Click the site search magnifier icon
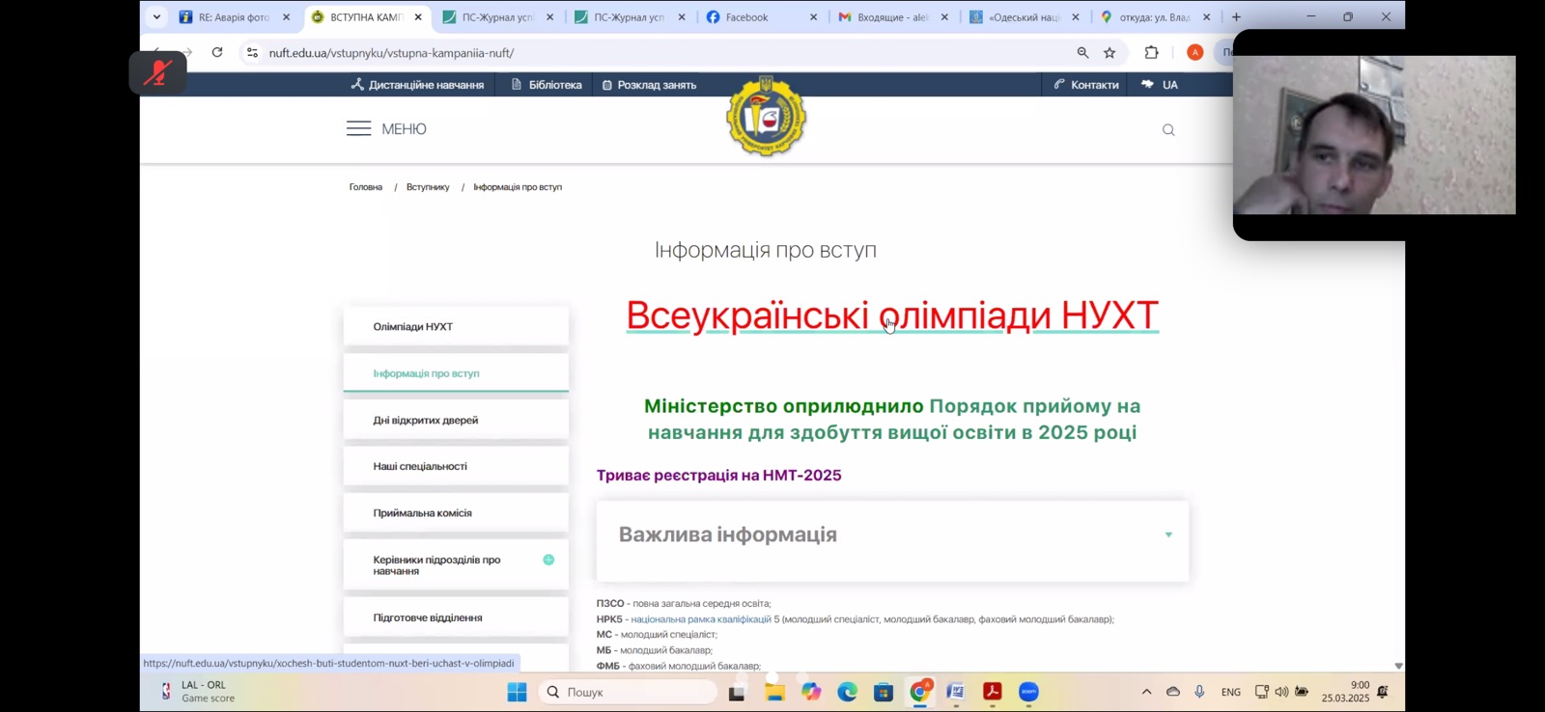Viewport: 1545px width, 712px height. point(1168,130)
